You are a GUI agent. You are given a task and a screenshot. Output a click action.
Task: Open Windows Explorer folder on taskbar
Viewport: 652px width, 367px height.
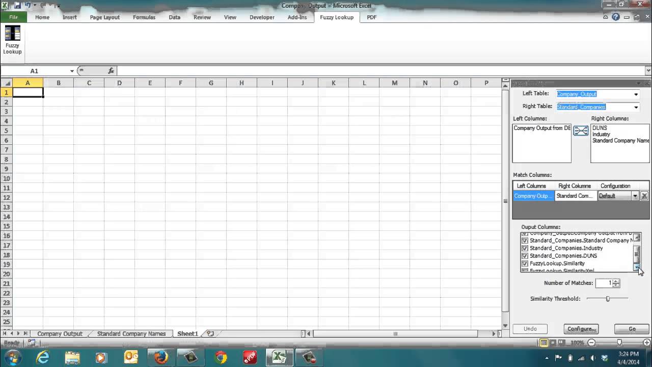72,357
